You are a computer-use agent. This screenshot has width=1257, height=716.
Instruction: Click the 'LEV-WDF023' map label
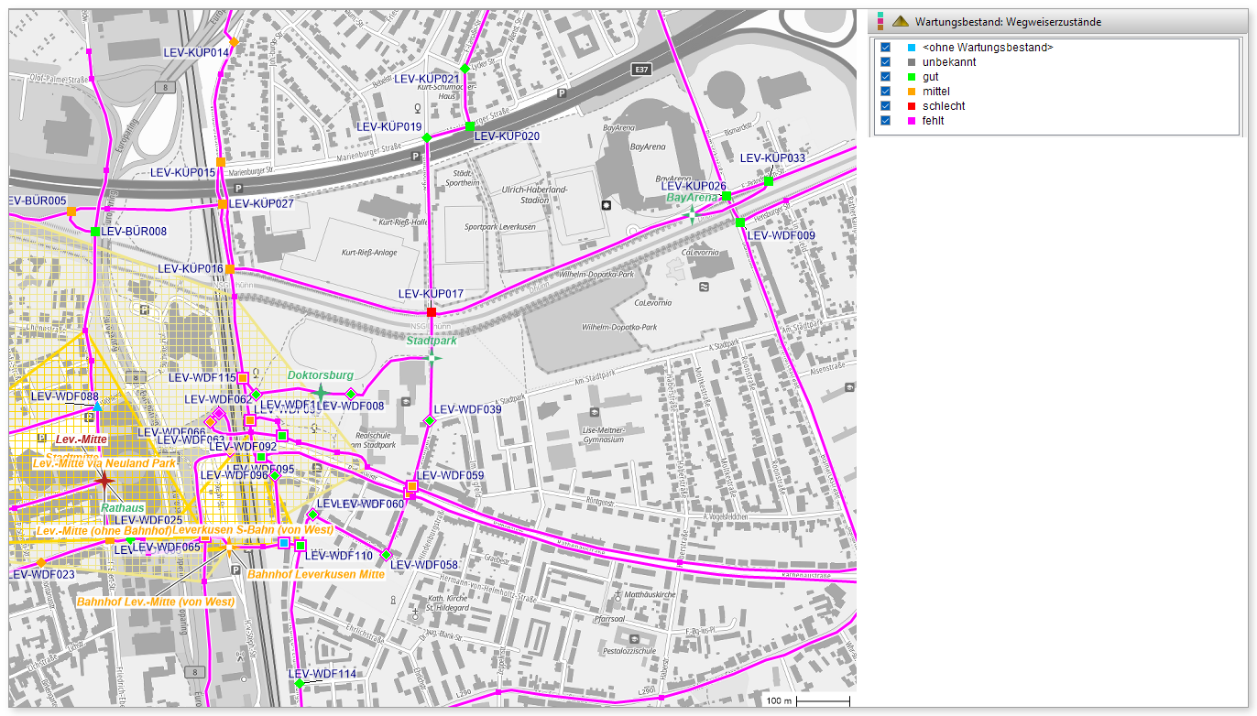point(42,574)
